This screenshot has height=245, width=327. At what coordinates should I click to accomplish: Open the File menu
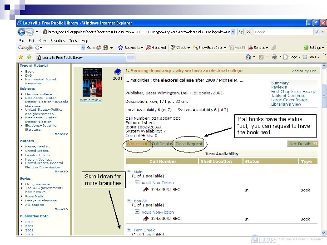click(x=22, y=41)
